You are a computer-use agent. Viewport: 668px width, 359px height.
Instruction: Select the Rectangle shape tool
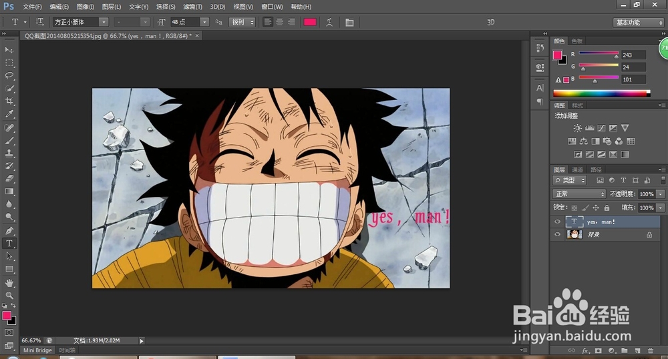point(9,270)
